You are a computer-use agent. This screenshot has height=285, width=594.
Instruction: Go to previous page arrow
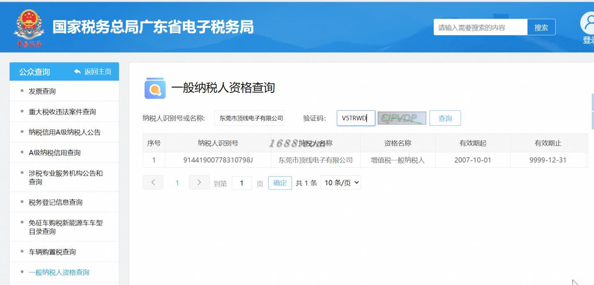click(153, 182)
